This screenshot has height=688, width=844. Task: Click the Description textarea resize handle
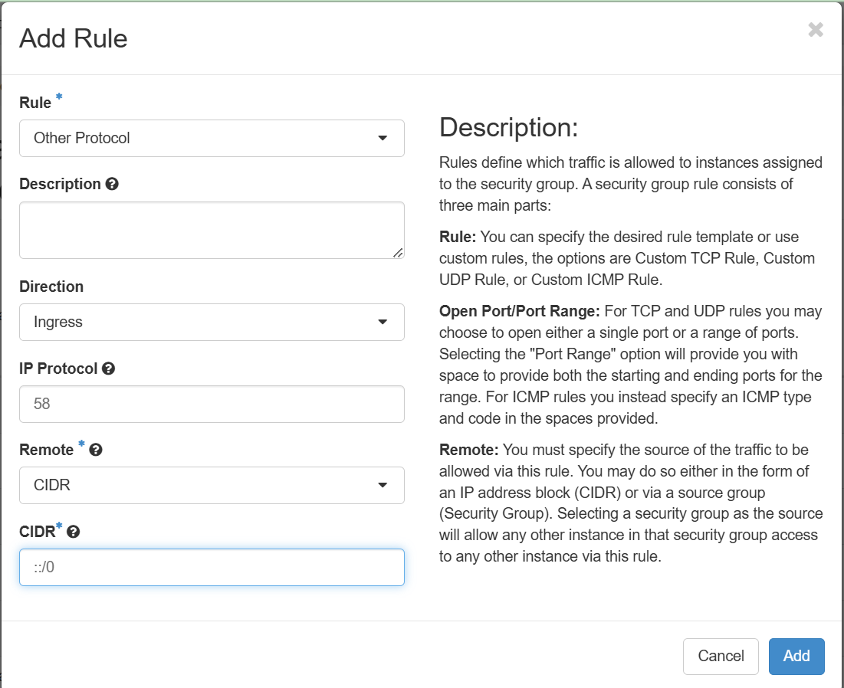tap(398, 252)
